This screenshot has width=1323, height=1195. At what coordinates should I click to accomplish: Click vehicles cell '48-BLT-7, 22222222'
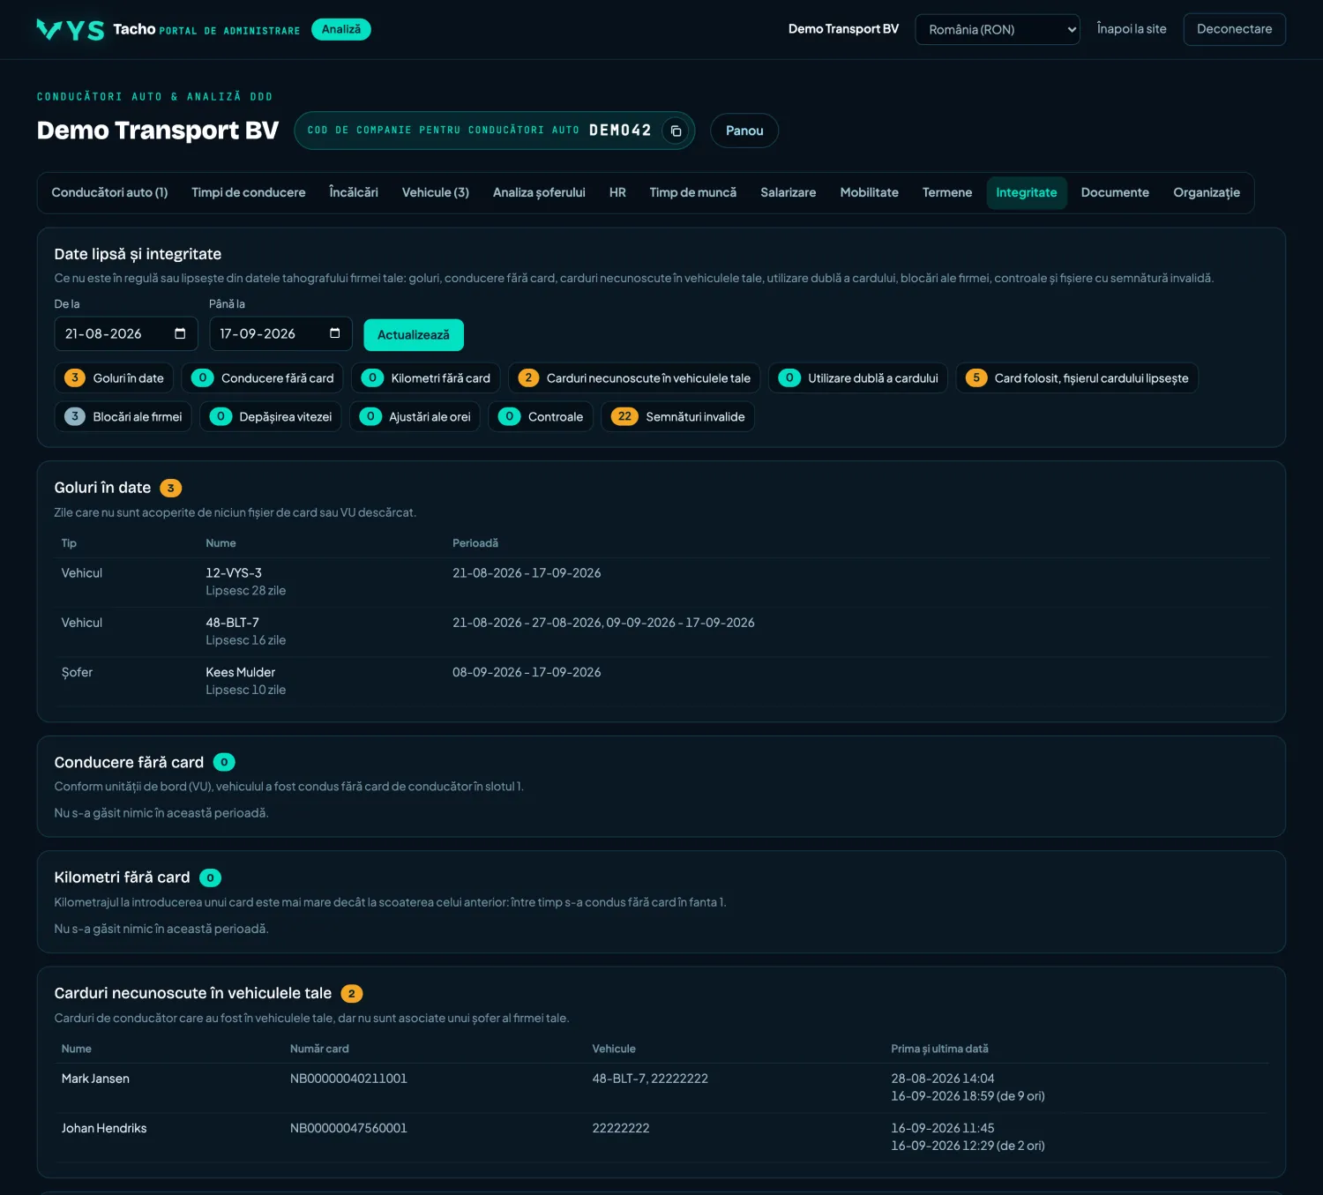click(x=650, y=1079)
